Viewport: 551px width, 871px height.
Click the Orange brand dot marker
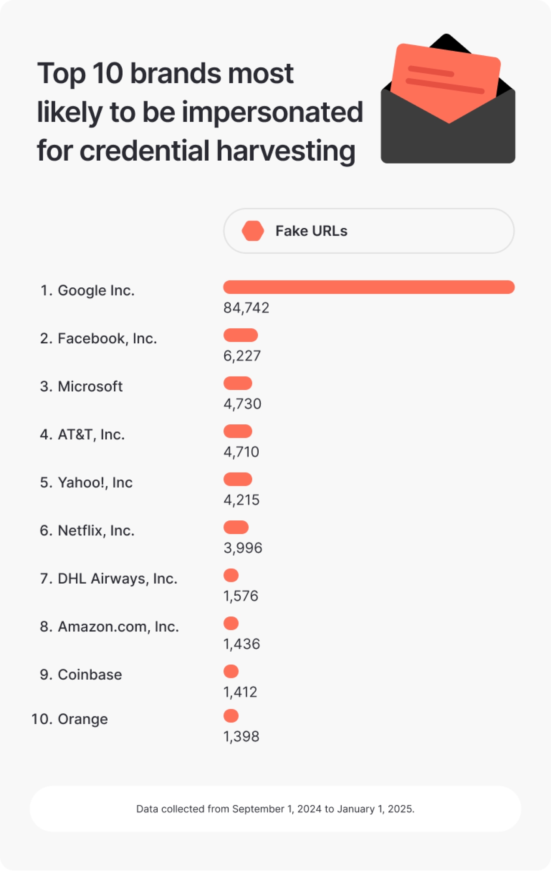coord(231,716)
